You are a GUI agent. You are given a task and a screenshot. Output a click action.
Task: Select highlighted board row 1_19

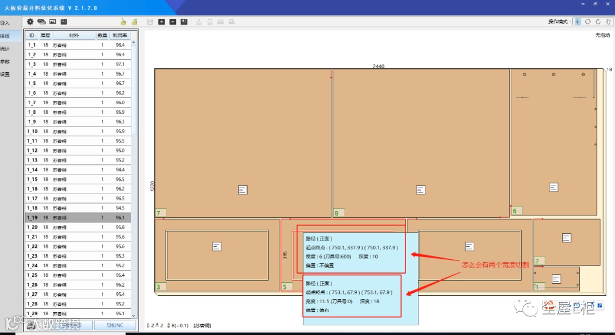point(77,217)
